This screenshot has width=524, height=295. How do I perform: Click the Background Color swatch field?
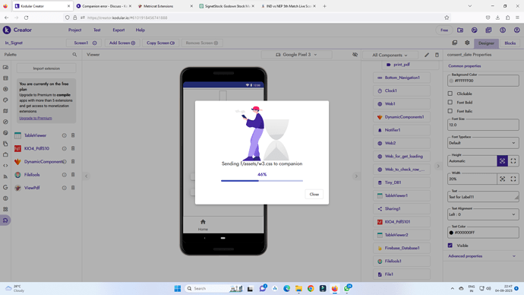point(483,81)
